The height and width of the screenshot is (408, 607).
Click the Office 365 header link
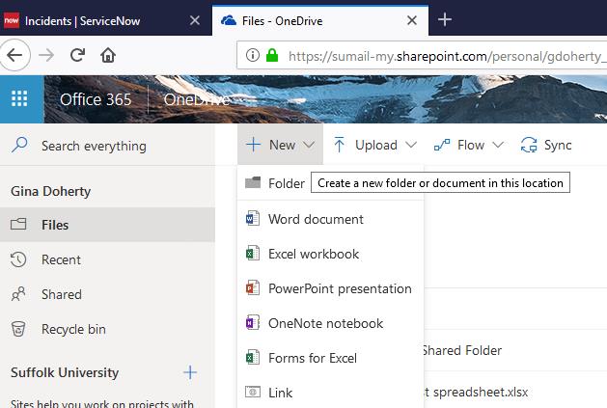[x=96, y=99]
